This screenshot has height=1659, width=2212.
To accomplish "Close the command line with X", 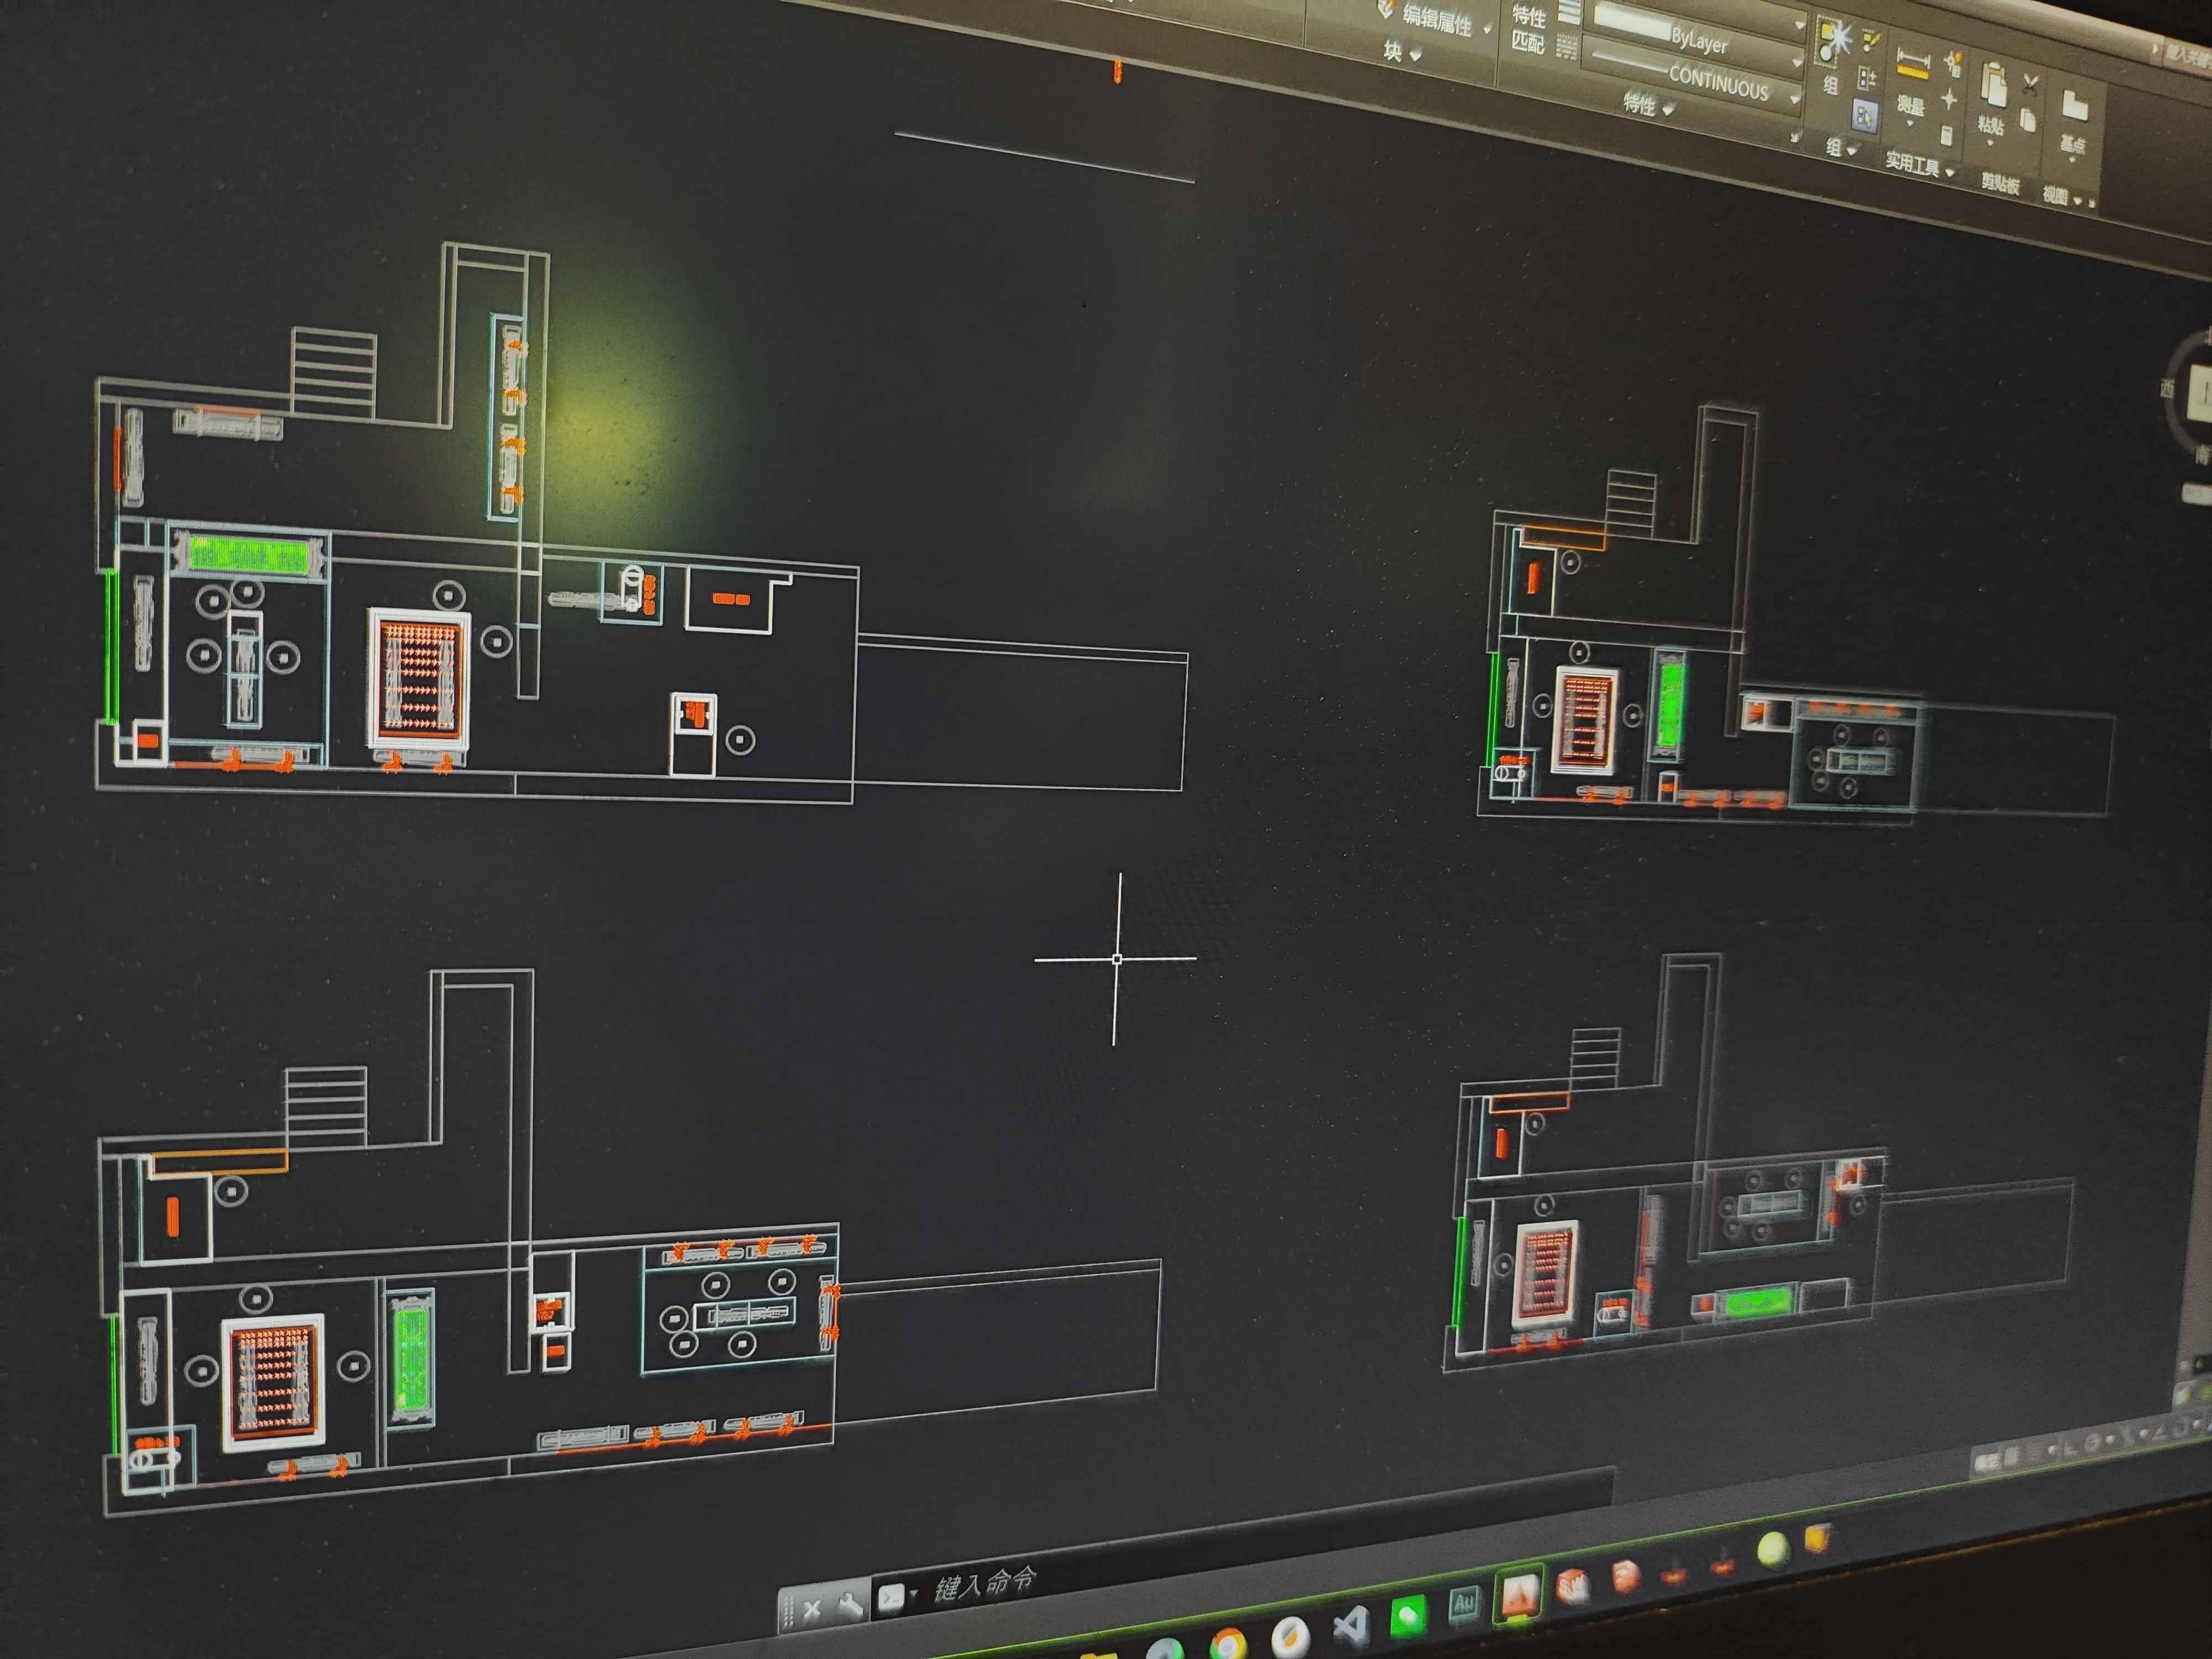I will (x=811, y=1609).
